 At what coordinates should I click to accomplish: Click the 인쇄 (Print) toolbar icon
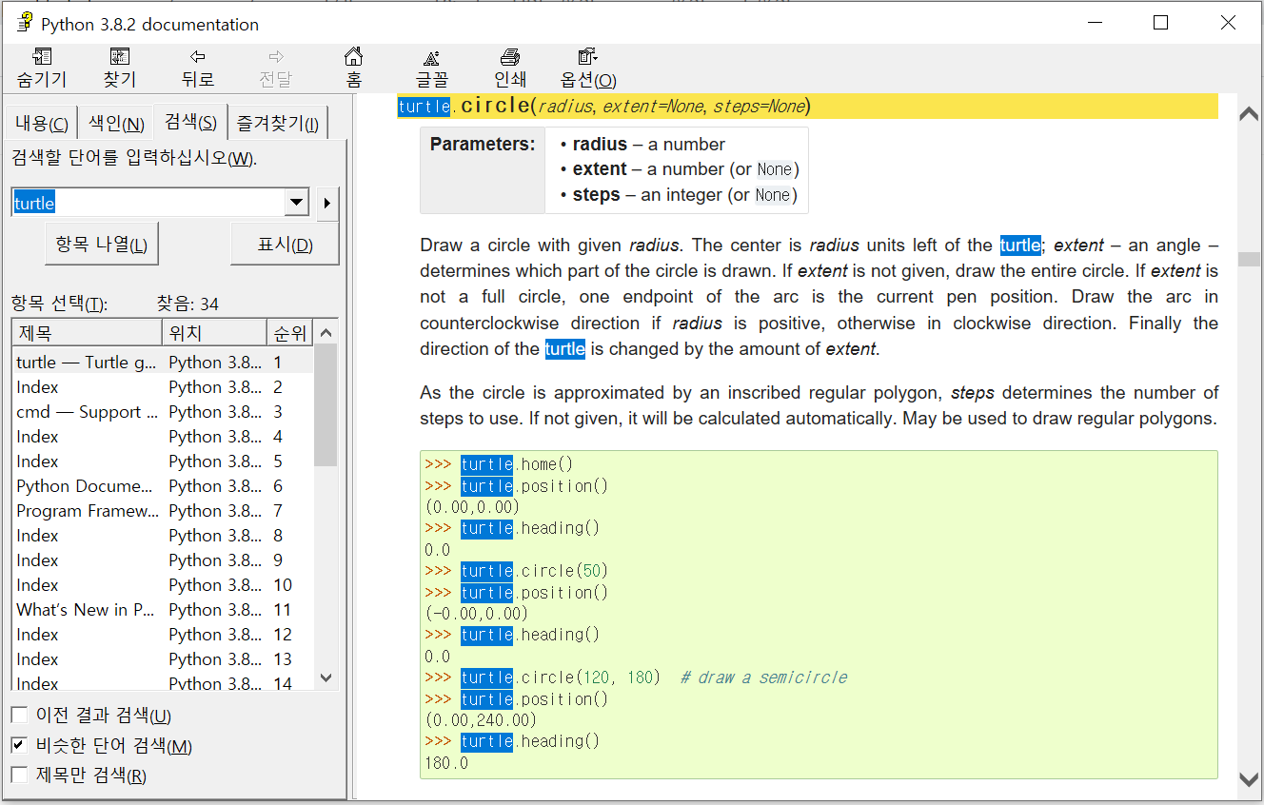510,68
